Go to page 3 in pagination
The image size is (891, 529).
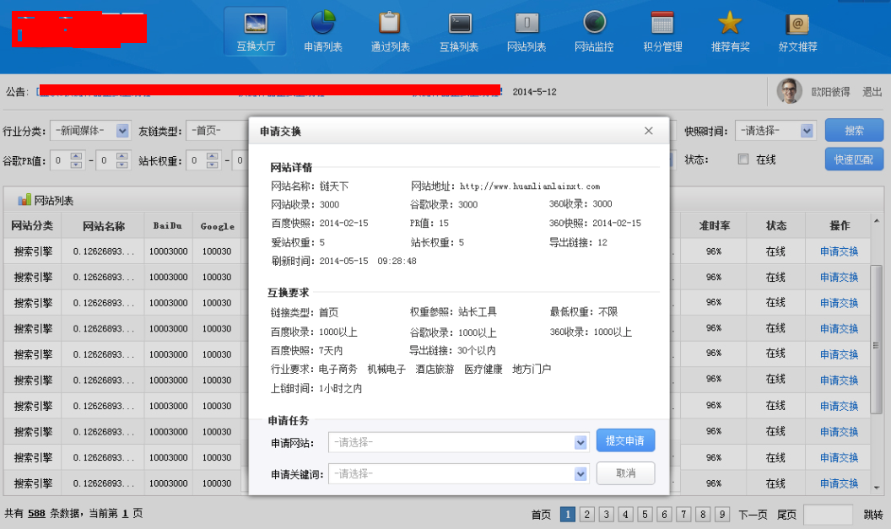pos(606,514)
